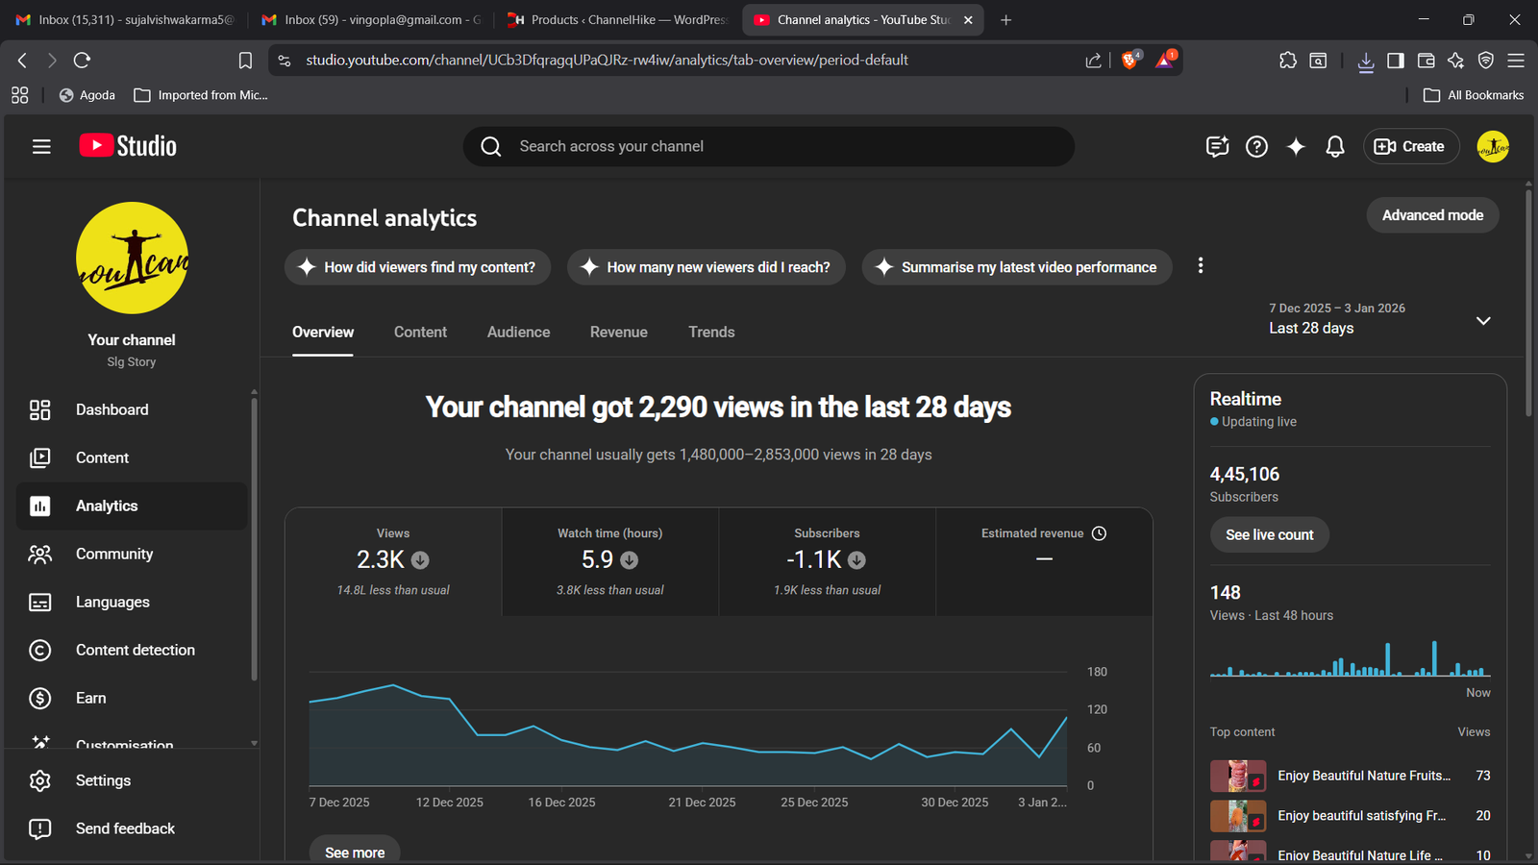Open the notifications bell in Studio header
The image size is (1538, 865).
[x=1335, y=146]
